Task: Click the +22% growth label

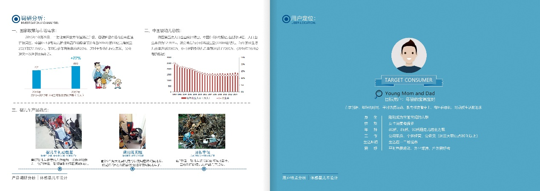Action: [76, 58]
